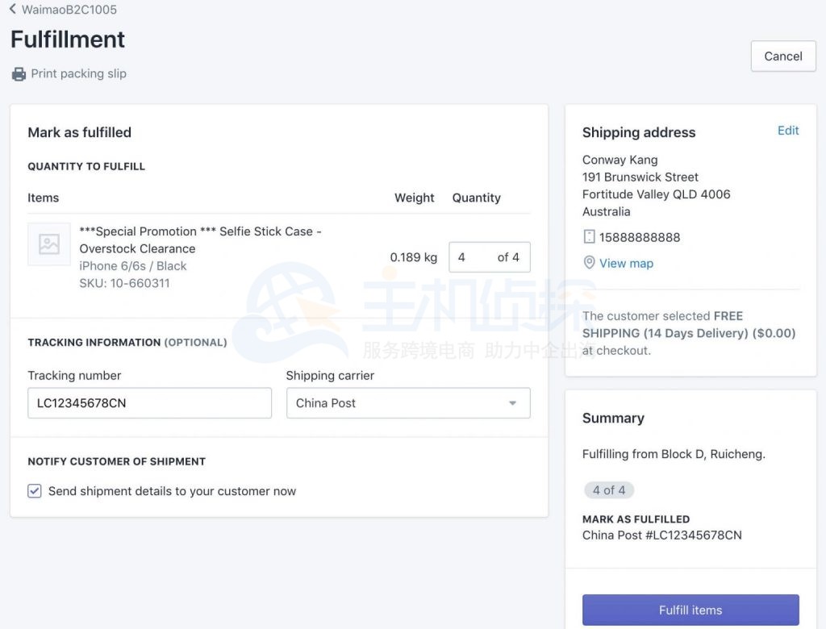
Task: Go back to order WaimaoB2C1005
Action: pos(69,10)
